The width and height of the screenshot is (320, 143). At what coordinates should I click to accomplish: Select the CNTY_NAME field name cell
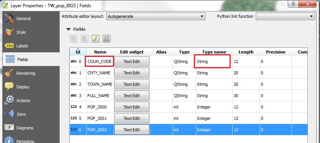click(100, 73)
